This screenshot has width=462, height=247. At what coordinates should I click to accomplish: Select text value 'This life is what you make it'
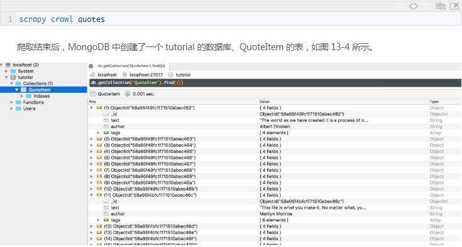pos(312,208)
